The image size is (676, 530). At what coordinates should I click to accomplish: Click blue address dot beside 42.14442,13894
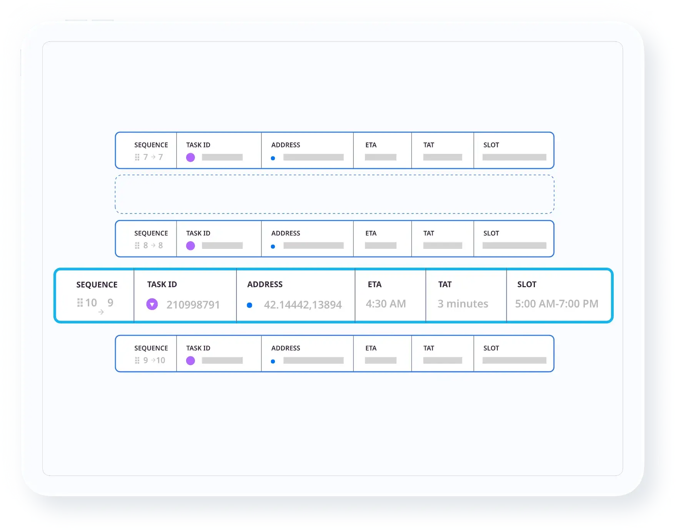click(x=250, y=305)
